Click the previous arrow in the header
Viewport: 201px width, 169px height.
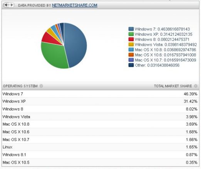coord(6,5)
